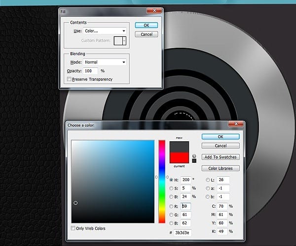Click the left hue slider arrow handle
296x246 pixels.
(x=156, y=177)
